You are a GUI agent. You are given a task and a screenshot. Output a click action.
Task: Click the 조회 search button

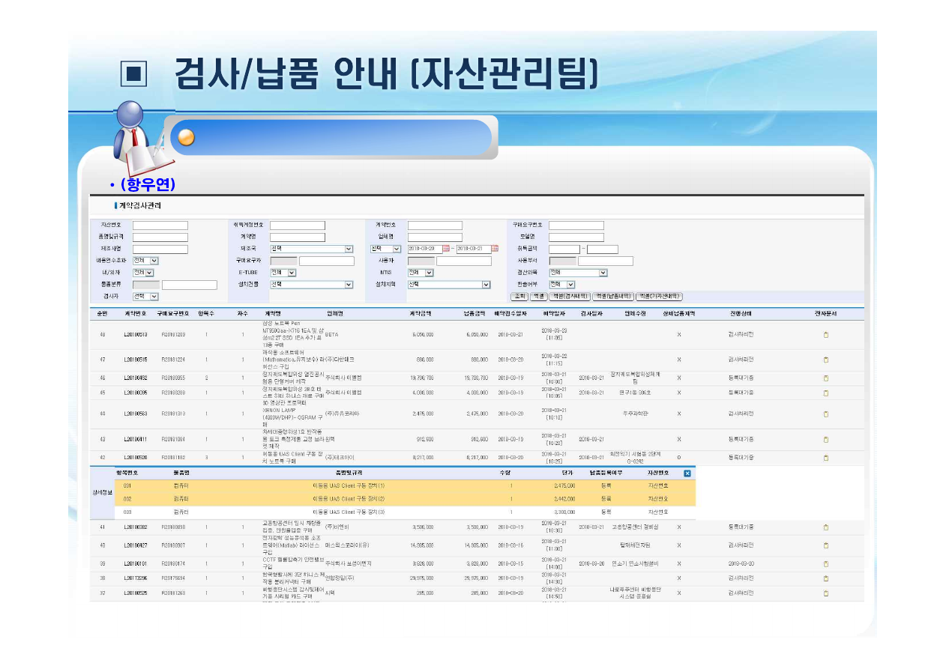coord(519,297)
